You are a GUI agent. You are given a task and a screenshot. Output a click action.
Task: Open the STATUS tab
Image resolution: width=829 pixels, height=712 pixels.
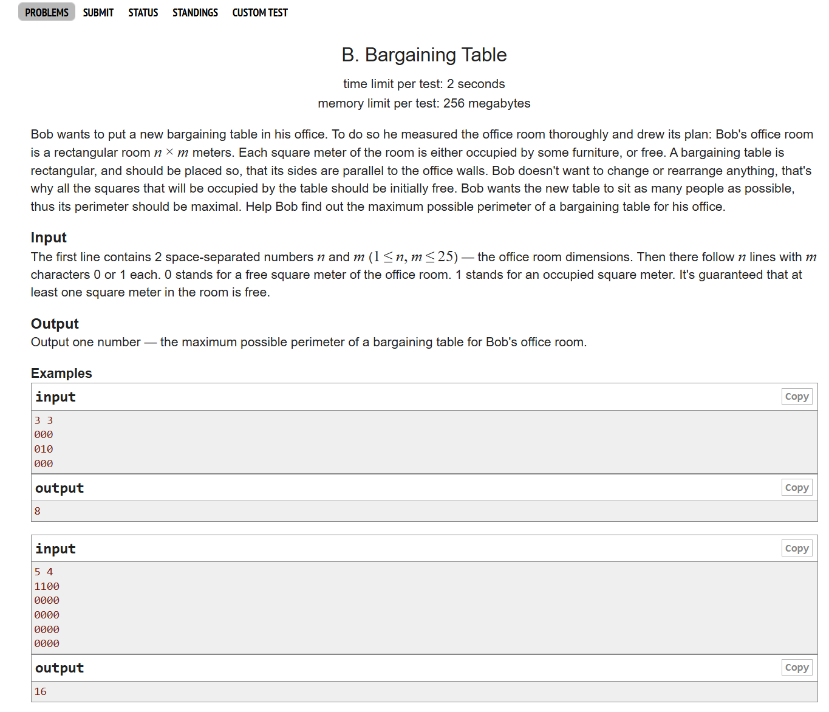143,12
